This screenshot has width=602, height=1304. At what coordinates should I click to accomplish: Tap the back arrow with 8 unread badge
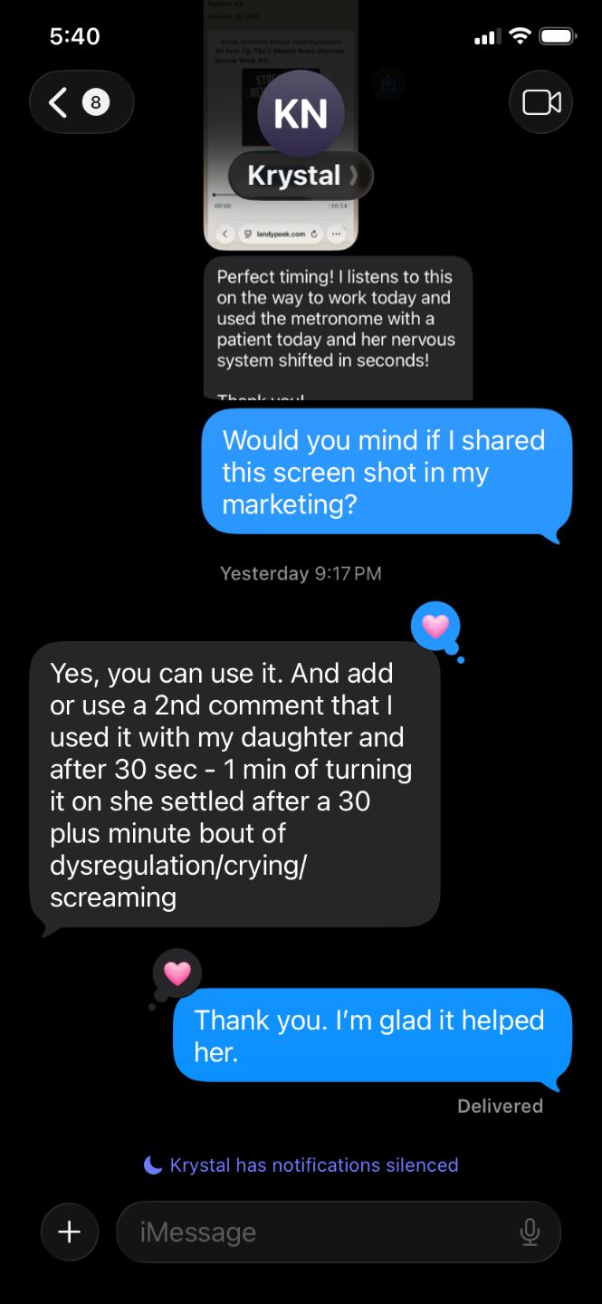pos(81,102)
